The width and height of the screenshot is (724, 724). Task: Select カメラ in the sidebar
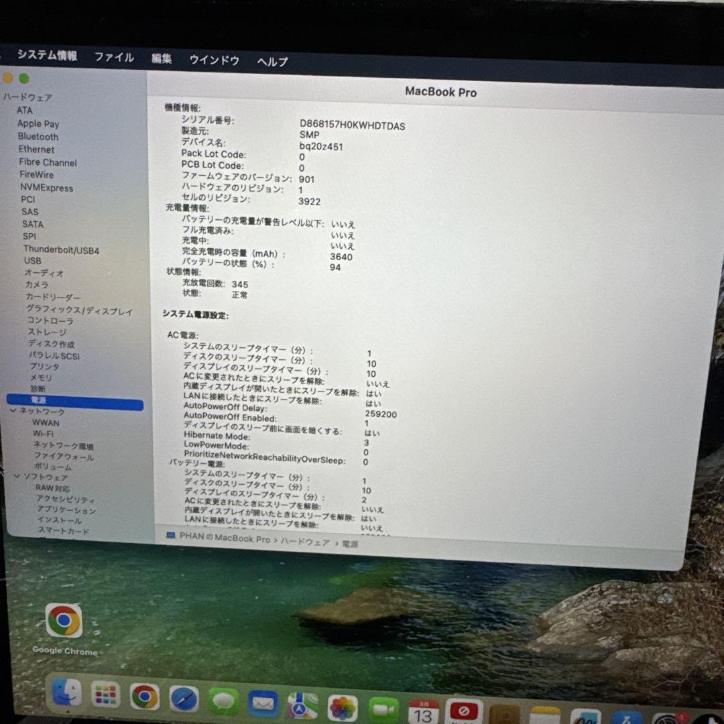(x=37, y=284)
